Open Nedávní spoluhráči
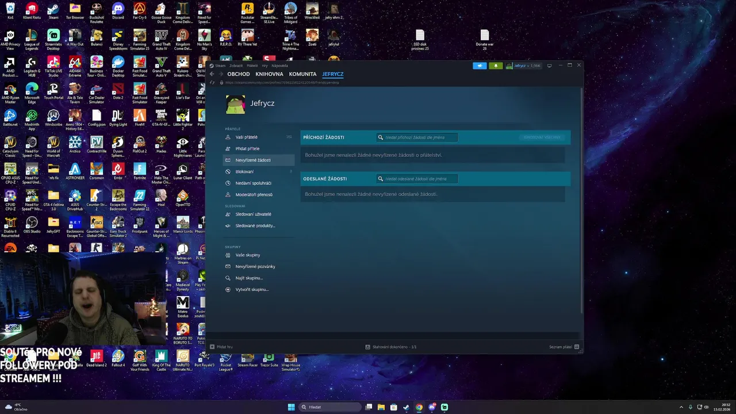This screenshot has width=736, height=414. (258, 183)
